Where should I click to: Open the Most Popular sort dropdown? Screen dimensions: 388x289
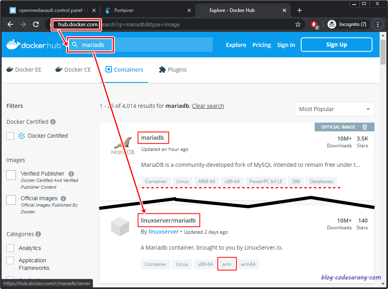(334, 109)
